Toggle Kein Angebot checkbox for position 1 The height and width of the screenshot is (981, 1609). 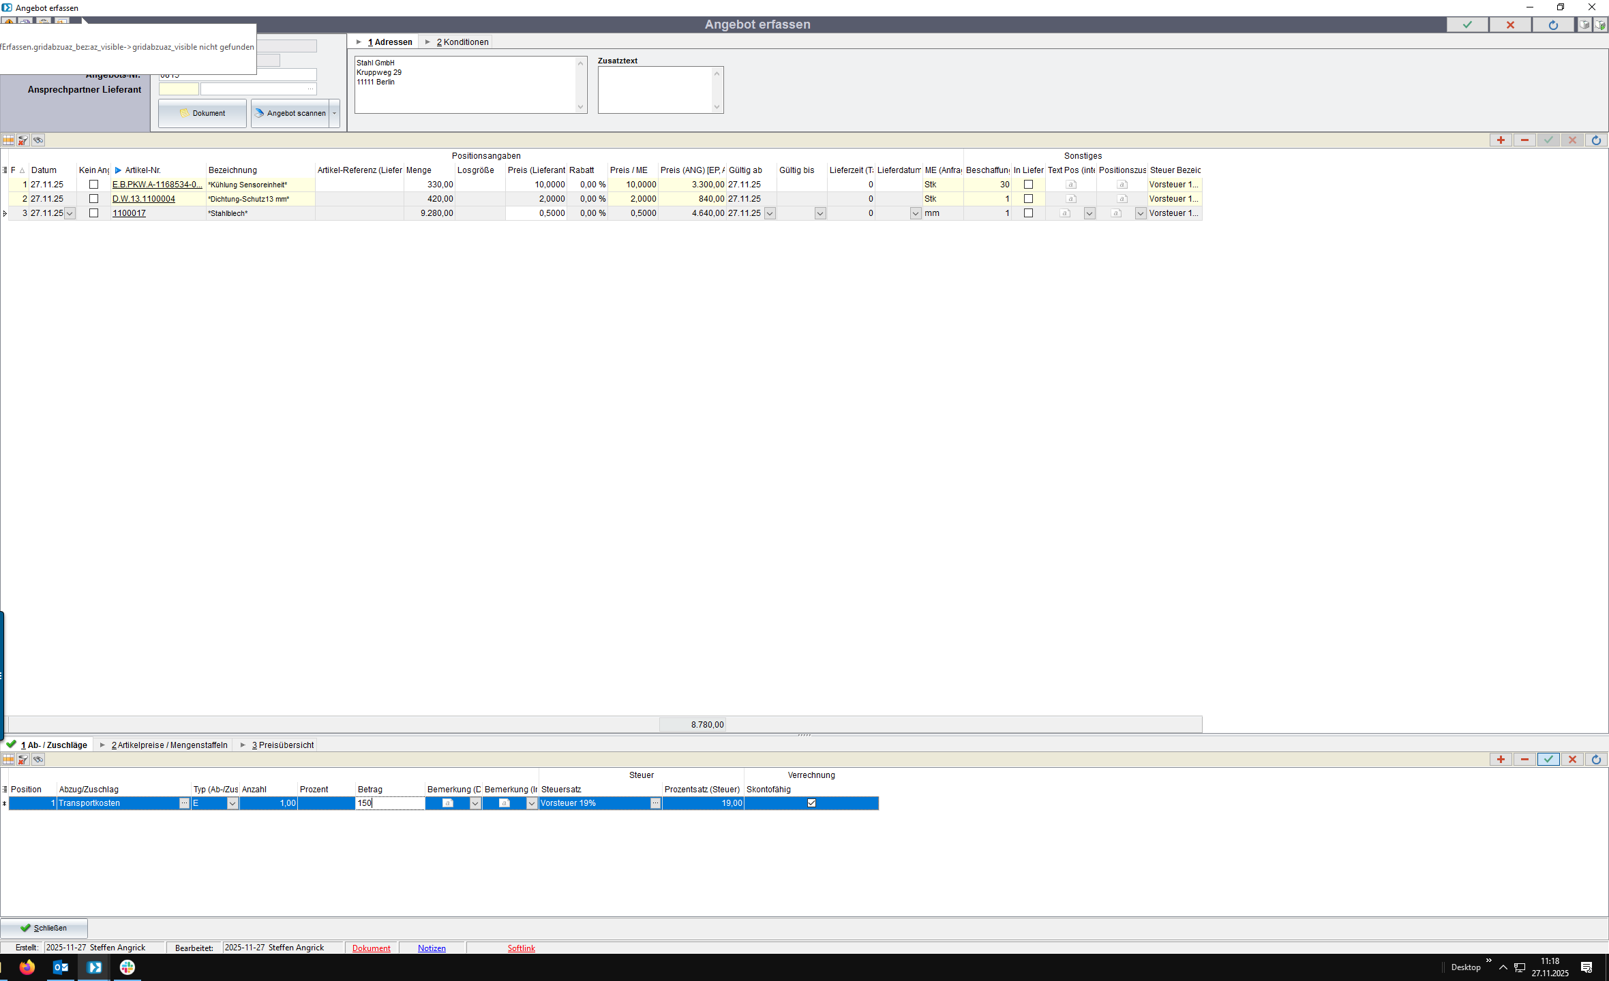[x=94, y=185]
